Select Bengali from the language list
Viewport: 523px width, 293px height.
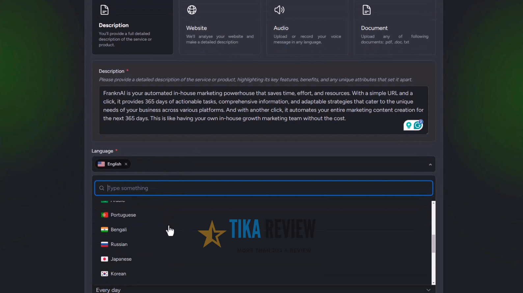click(119, 230)
